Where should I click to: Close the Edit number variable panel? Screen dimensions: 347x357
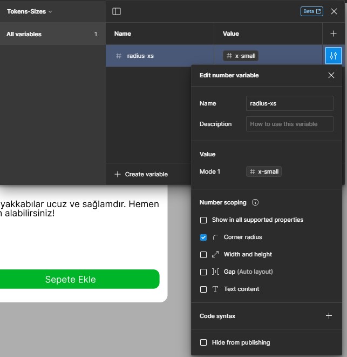coord(331,75)
